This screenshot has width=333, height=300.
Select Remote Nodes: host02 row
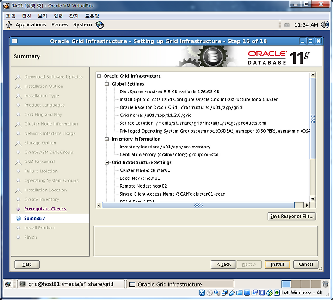pyautogui.click(x=143, y=186)
